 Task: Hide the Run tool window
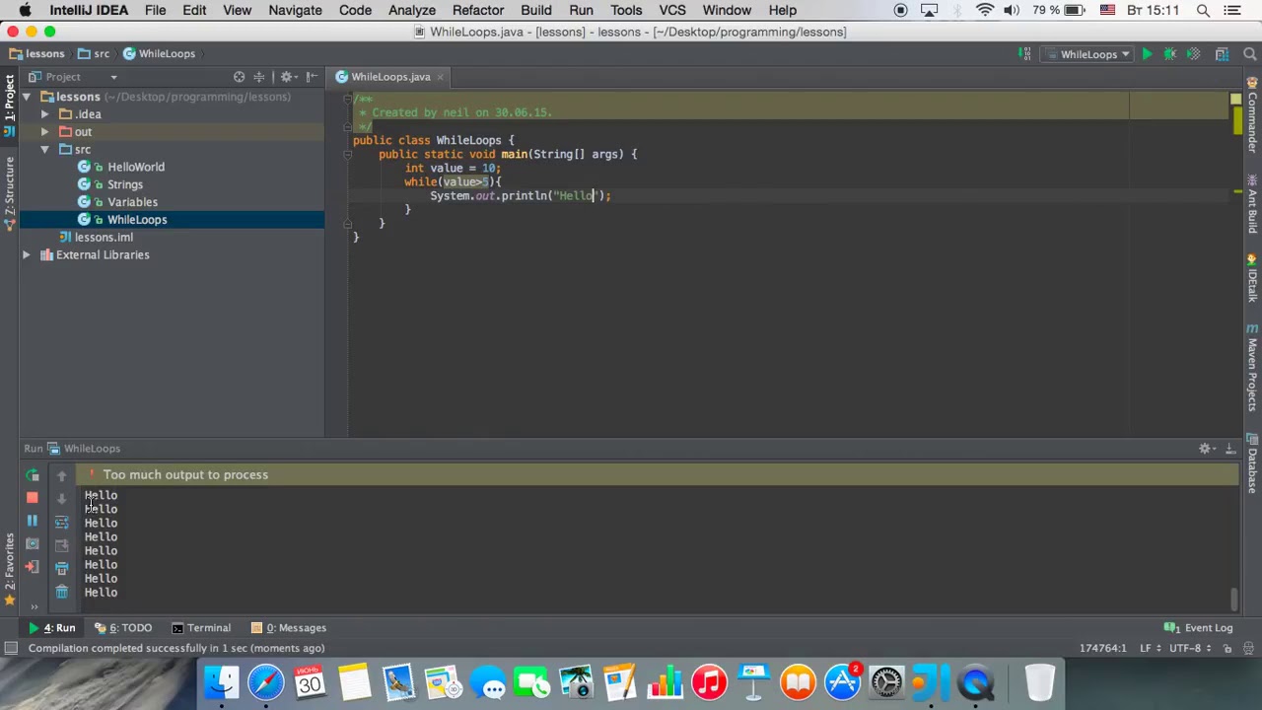point(1229,449)
